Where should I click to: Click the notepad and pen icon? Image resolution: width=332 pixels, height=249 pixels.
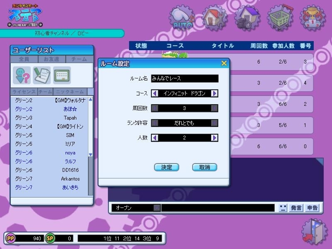pyautogui.click(x=42, y=75)
